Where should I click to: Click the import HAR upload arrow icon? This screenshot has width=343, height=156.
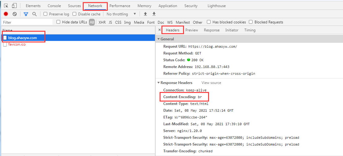pyautogui.click(x=145, y=14)
